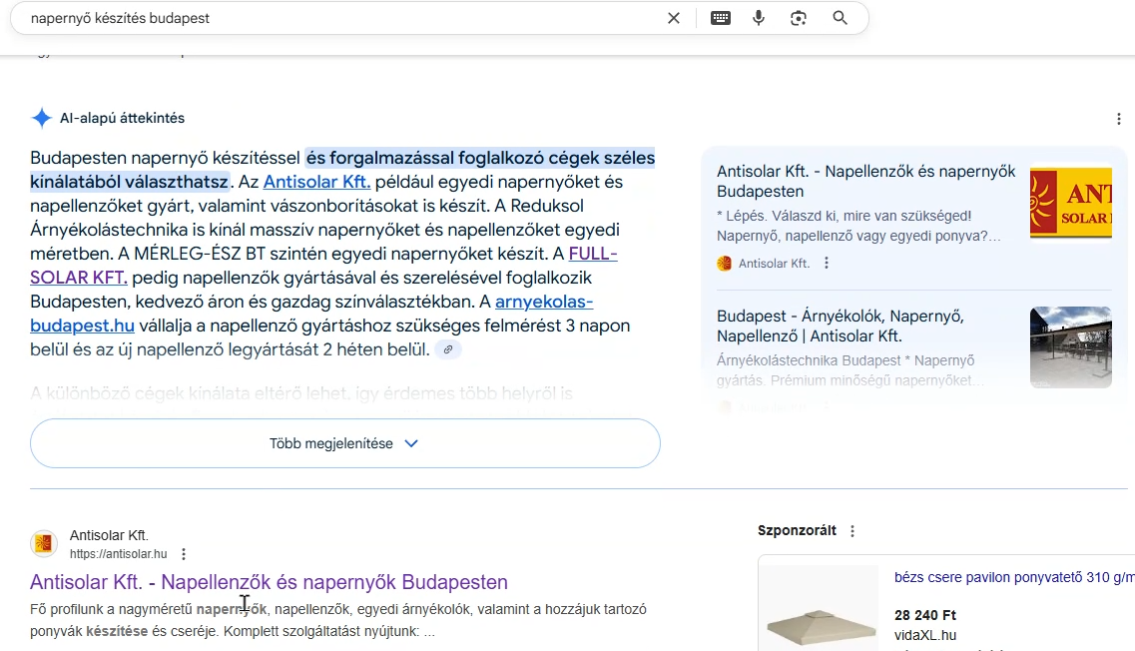Open result titled Napellenzők és napernyők Budapesten
The image size is (1135, 651).
pyautogui.click(x=269, y=582)
